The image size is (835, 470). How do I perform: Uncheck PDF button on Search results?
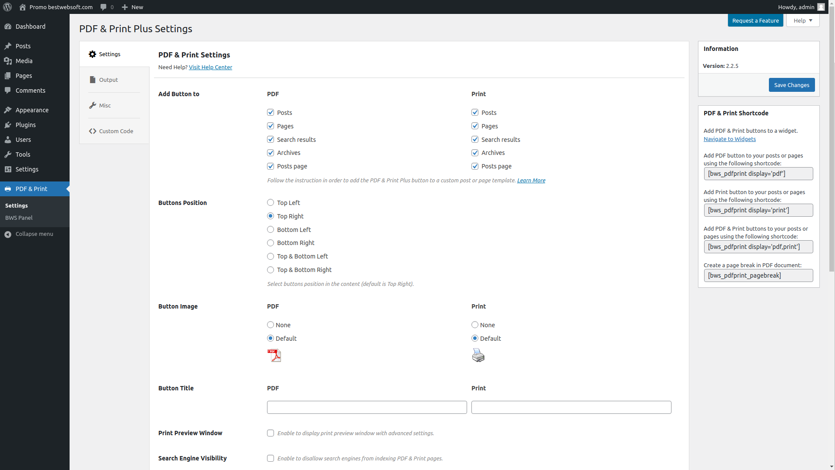[271, 139]
